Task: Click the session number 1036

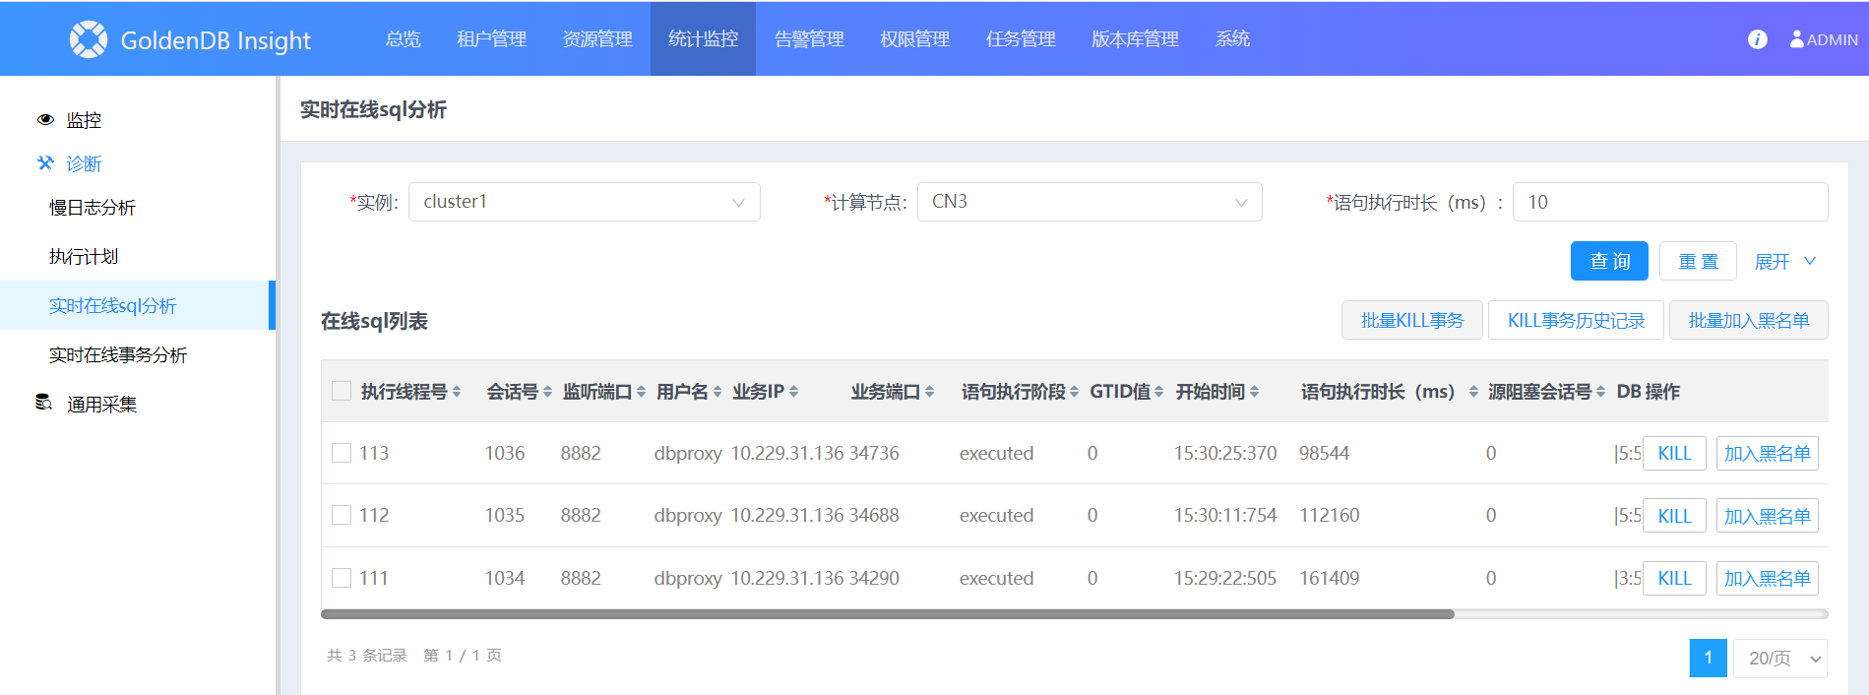Action: [505, 453]
